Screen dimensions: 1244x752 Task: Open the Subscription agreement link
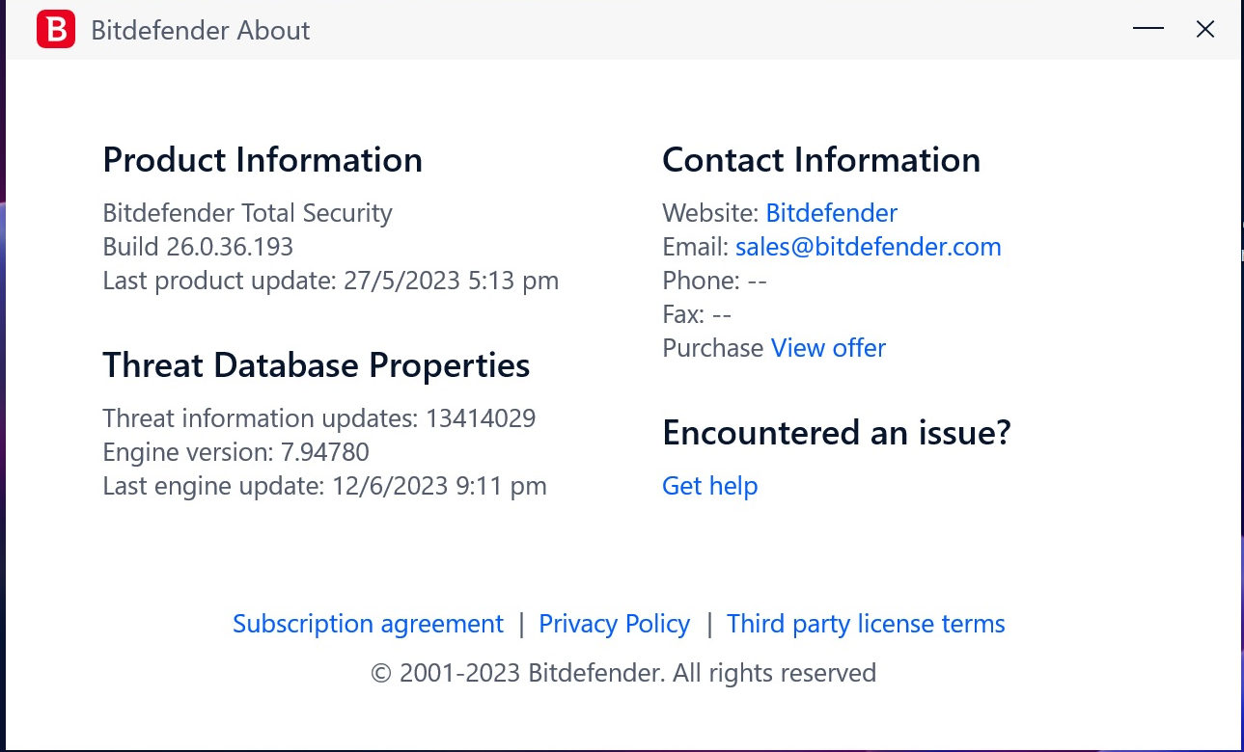[368, 624]
